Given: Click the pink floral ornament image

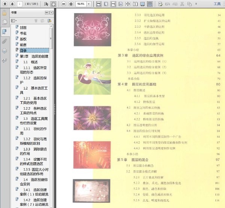Looking at the screenshot, I should [93, 30].
